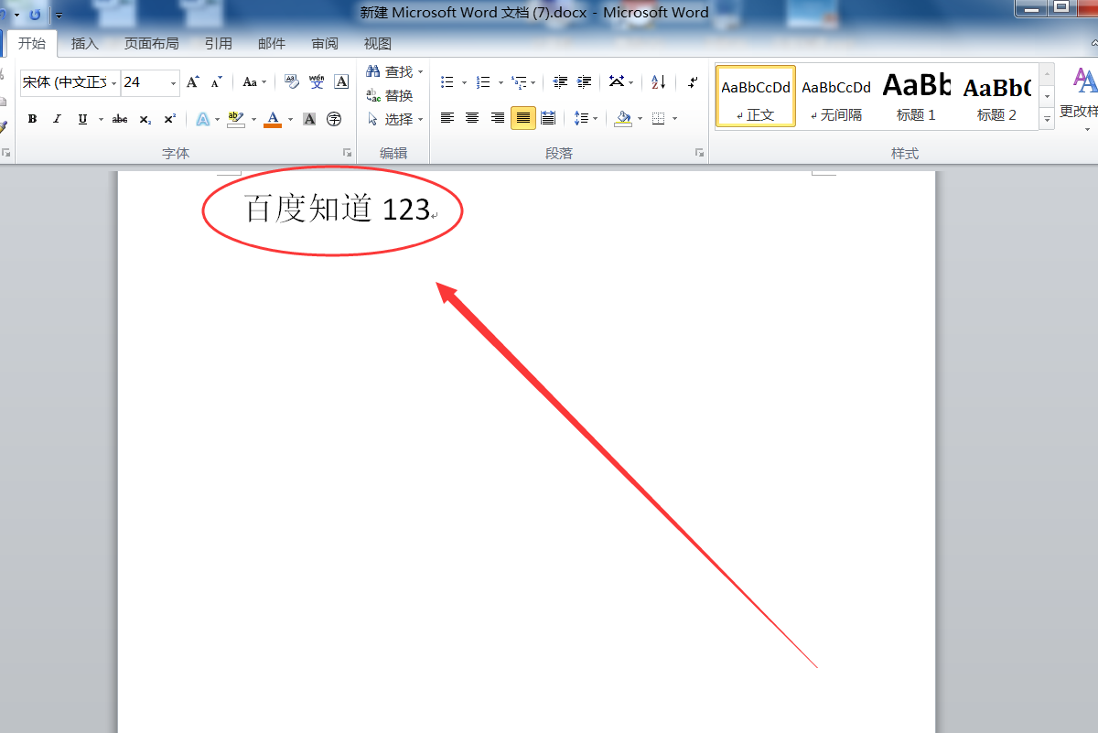Clear formatting with eraser icon
Viewport: 1098px width, 733px height.
pos(292,82)
